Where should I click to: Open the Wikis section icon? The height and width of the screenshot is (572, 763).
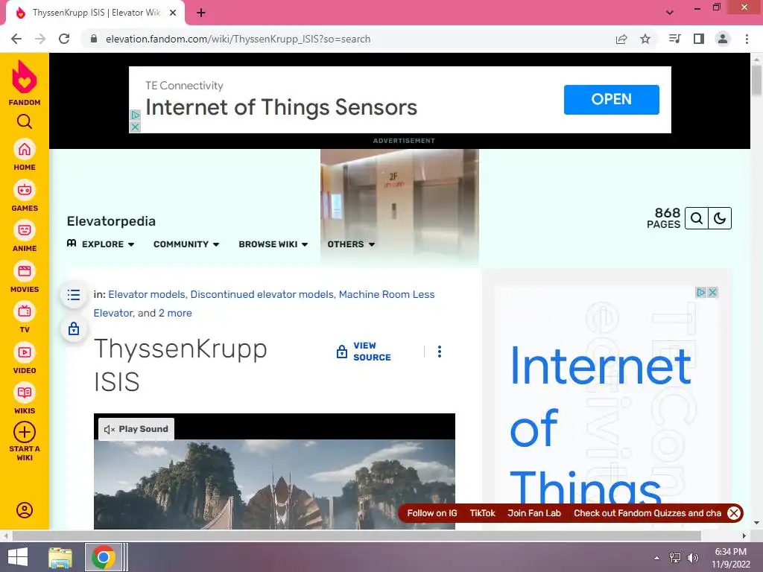25,398
